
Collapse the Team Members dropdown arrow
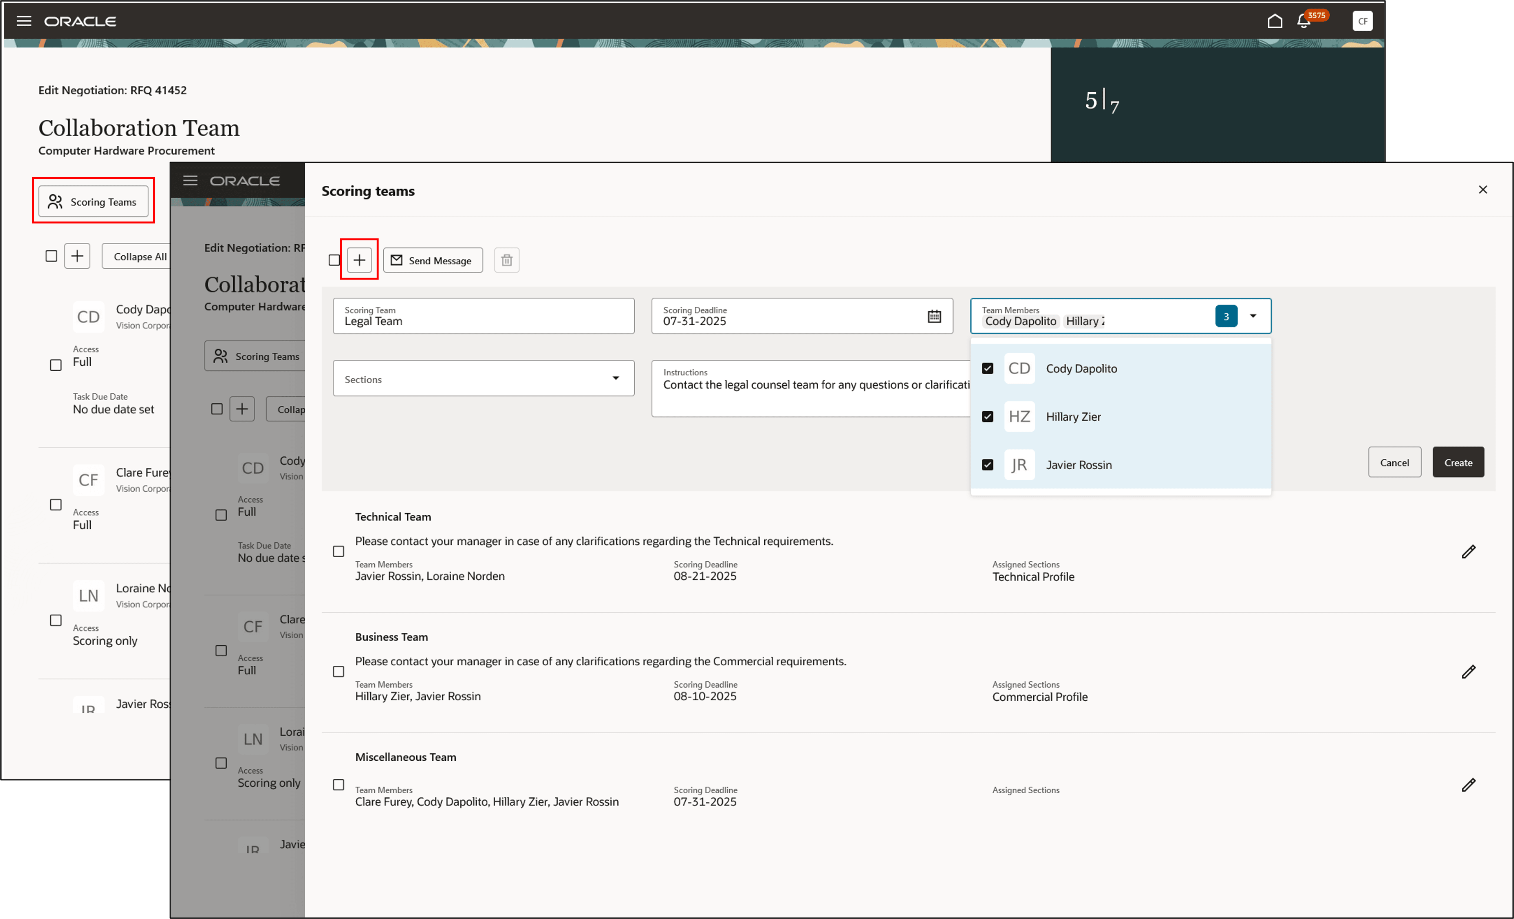click(x=1253, y=317)
